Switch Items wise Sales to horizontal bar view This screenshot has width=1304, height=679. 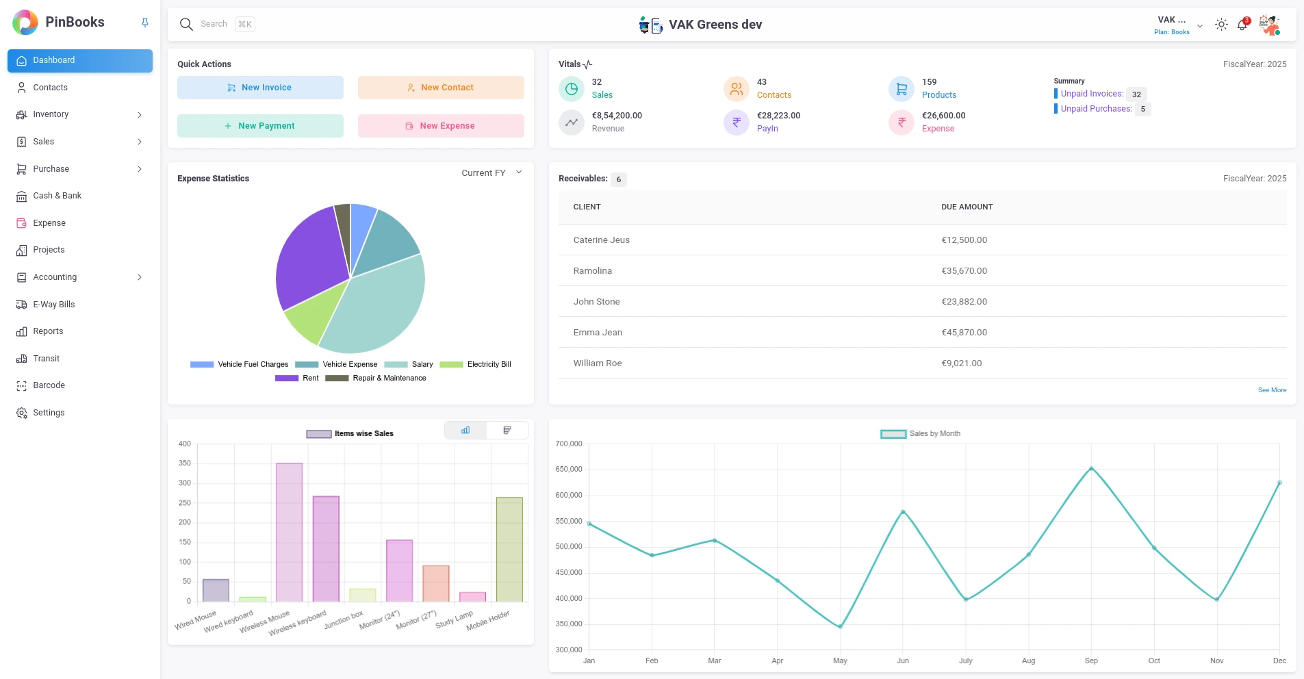507,431
